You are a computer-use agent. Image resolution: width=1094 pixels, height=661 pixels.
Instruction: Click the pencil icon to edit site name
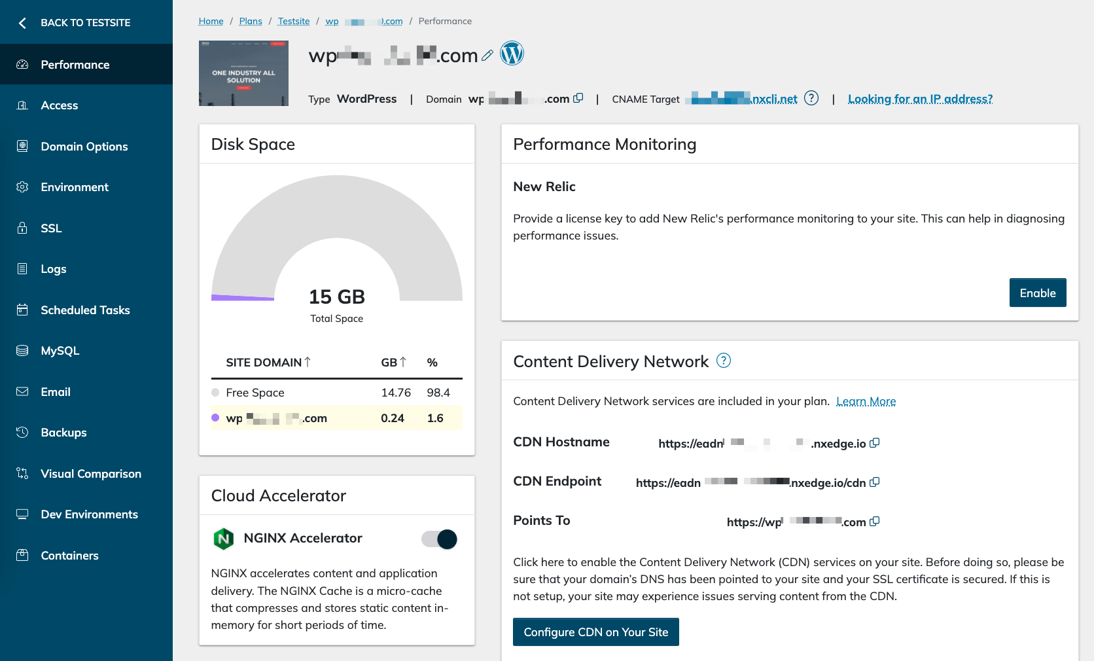click(487, 56)
